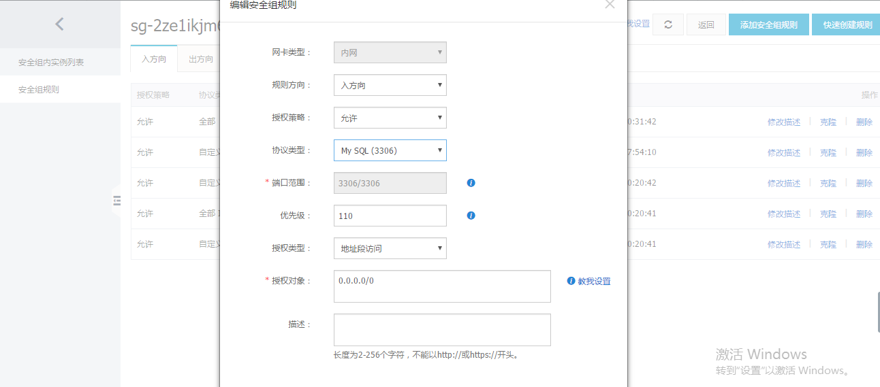
Task: Click 克隆 in the 0:31:42 row
Action: 828,122
